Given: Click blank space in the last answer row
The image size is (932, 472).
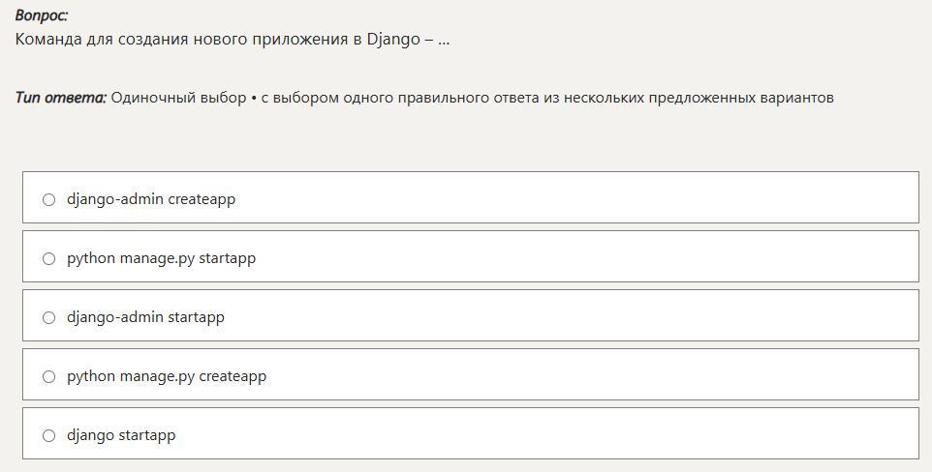Looking at the screenshot, I should click(x=581, y=436).
